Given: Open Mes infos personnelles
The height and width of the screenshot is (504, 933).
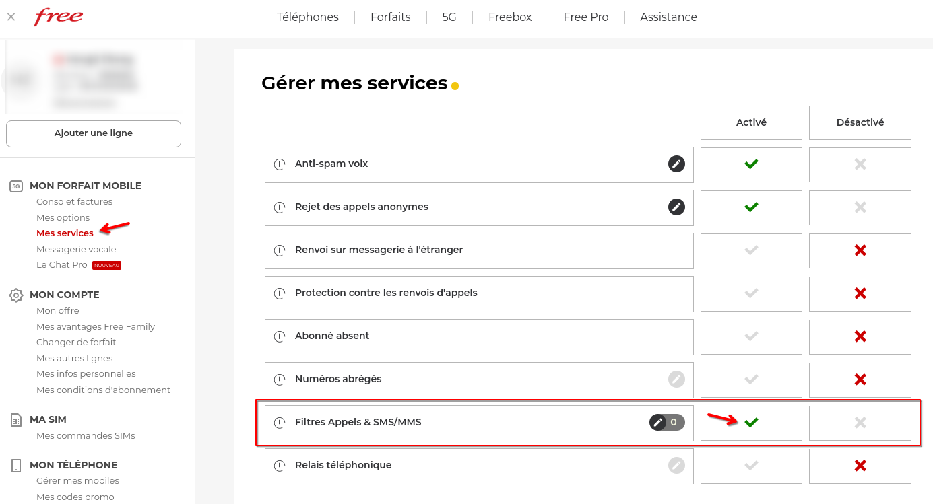Looking at the screenshot, I should [x=86, y=374].
